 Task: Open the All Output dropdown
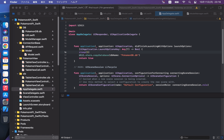67,137
